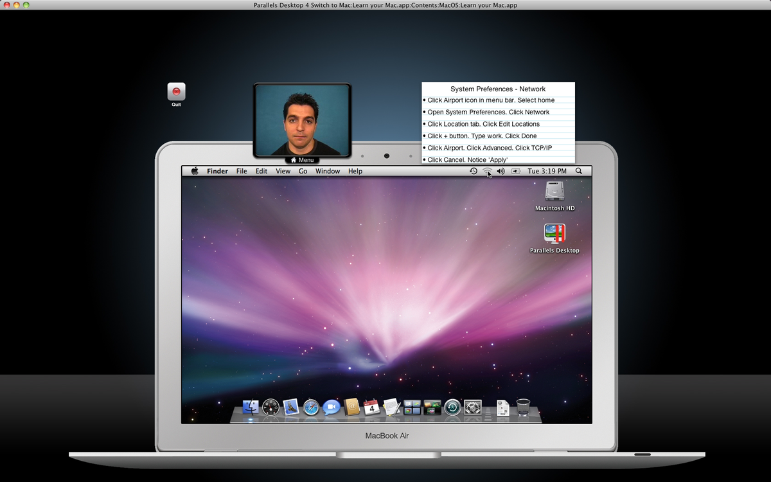The height and width of the screenshot is (482, 771).
Task: Open Address Book from the Dock
Action: coord(351,407)
